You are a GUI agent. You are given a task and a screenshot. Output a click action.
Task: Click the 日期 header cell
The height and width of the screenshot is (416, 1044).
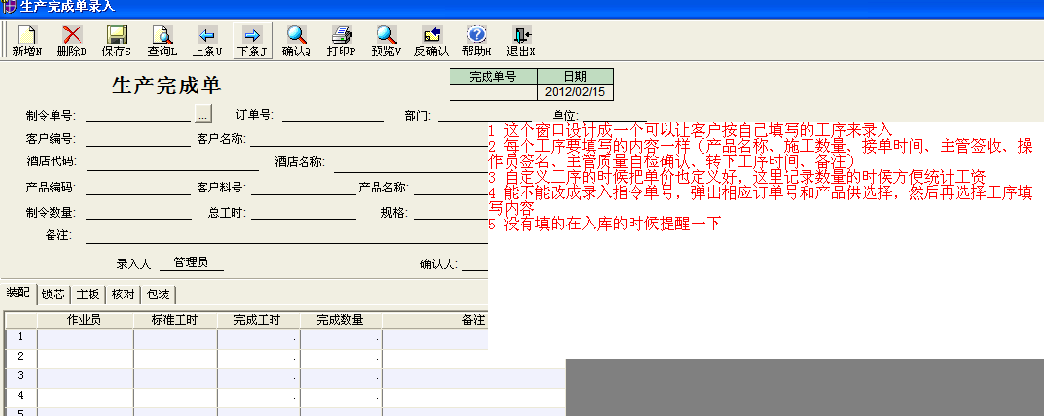pos(575,76)
